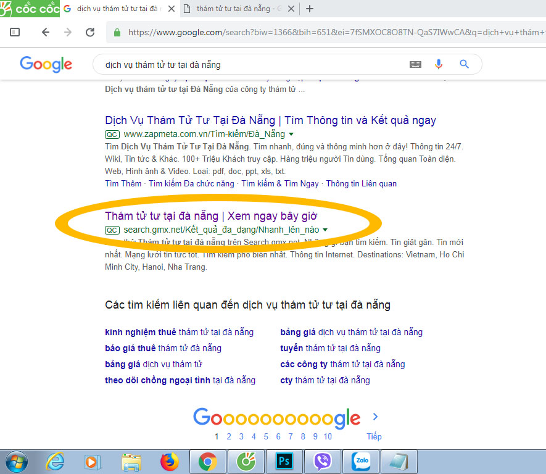The height and width of the screenshot is (474, 546).
Task: Select 'tuyển thám tử tại đà nẵng' suggestion
Action: tap(331, 348)
